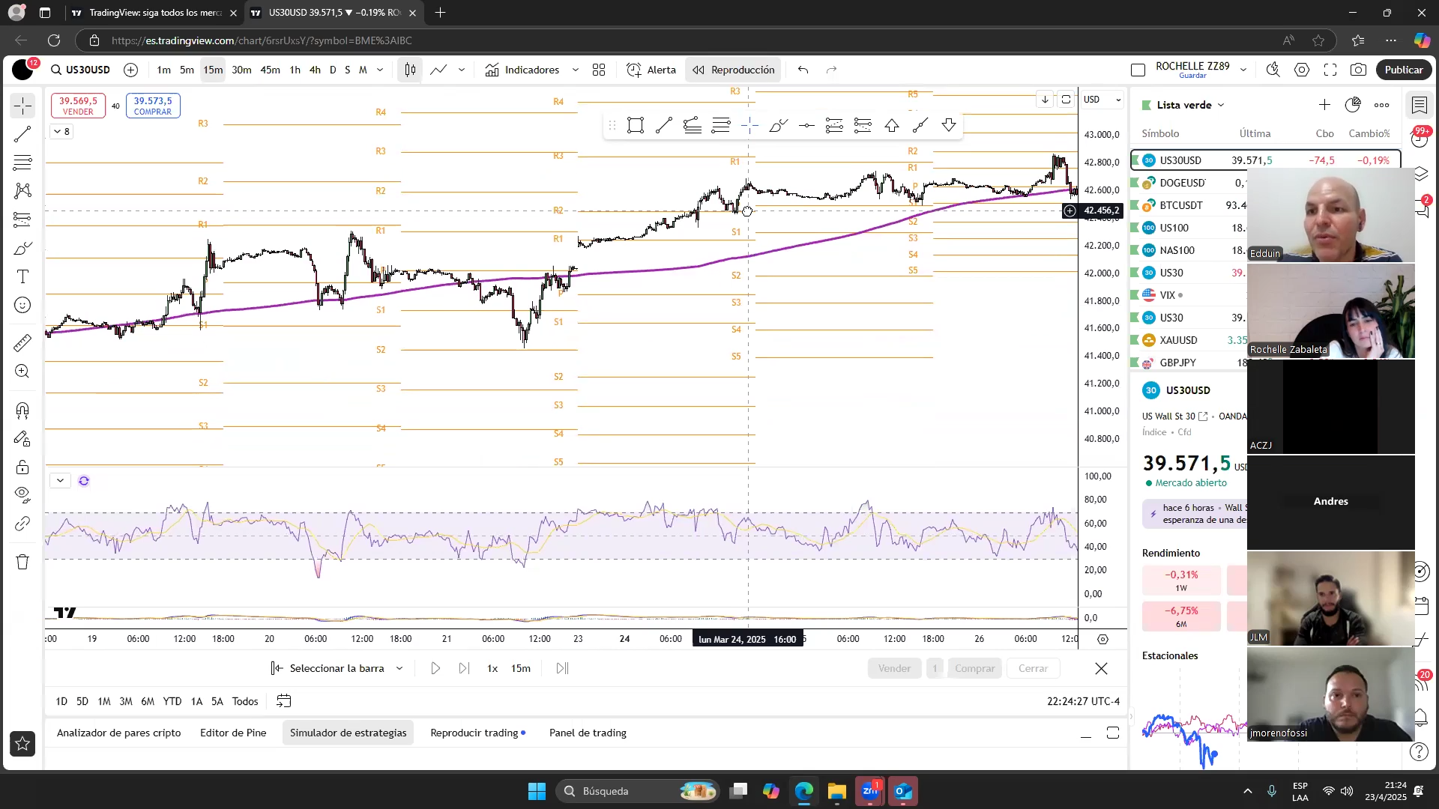Select the brush drawing tool
The height and width of the screenshot is (809, 1439).
[x=22, y=248]
